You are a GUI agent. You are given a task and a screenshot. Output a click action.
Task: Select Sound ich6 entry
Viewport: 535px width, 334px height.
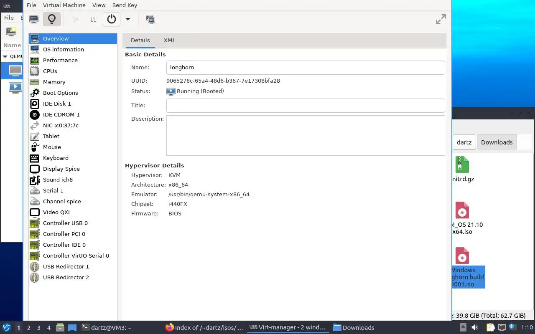pyautogui.click(x=73, y=180)
